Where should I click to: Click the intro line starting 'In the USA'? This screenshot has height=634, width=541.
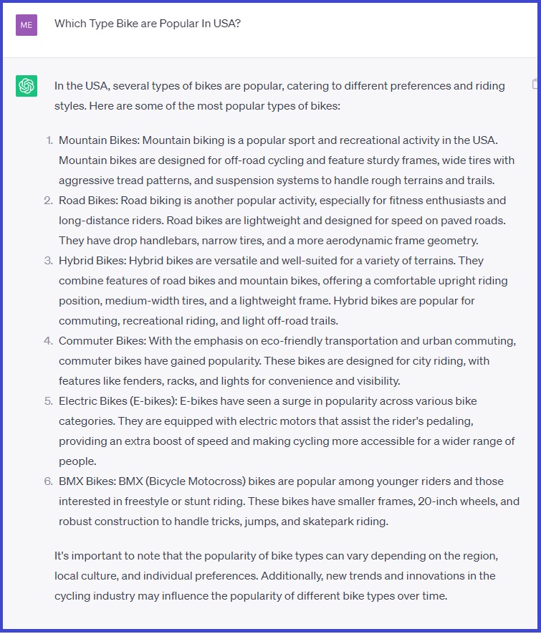(x=279, y=86)
